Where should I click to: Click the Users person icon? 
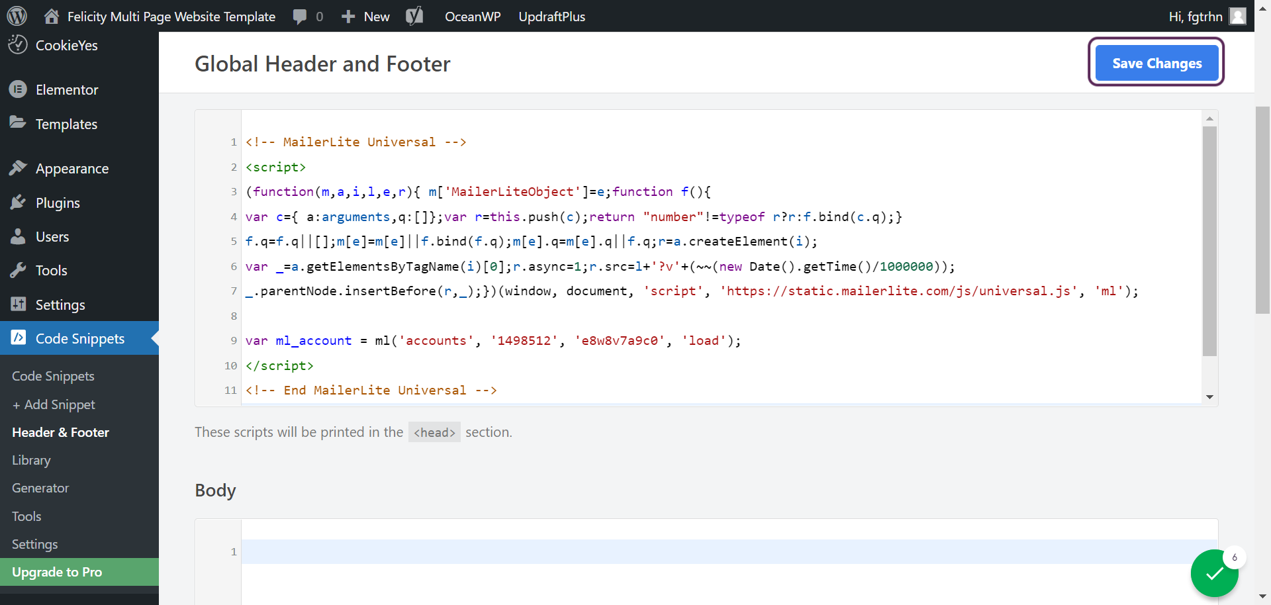tap(18, 236)
